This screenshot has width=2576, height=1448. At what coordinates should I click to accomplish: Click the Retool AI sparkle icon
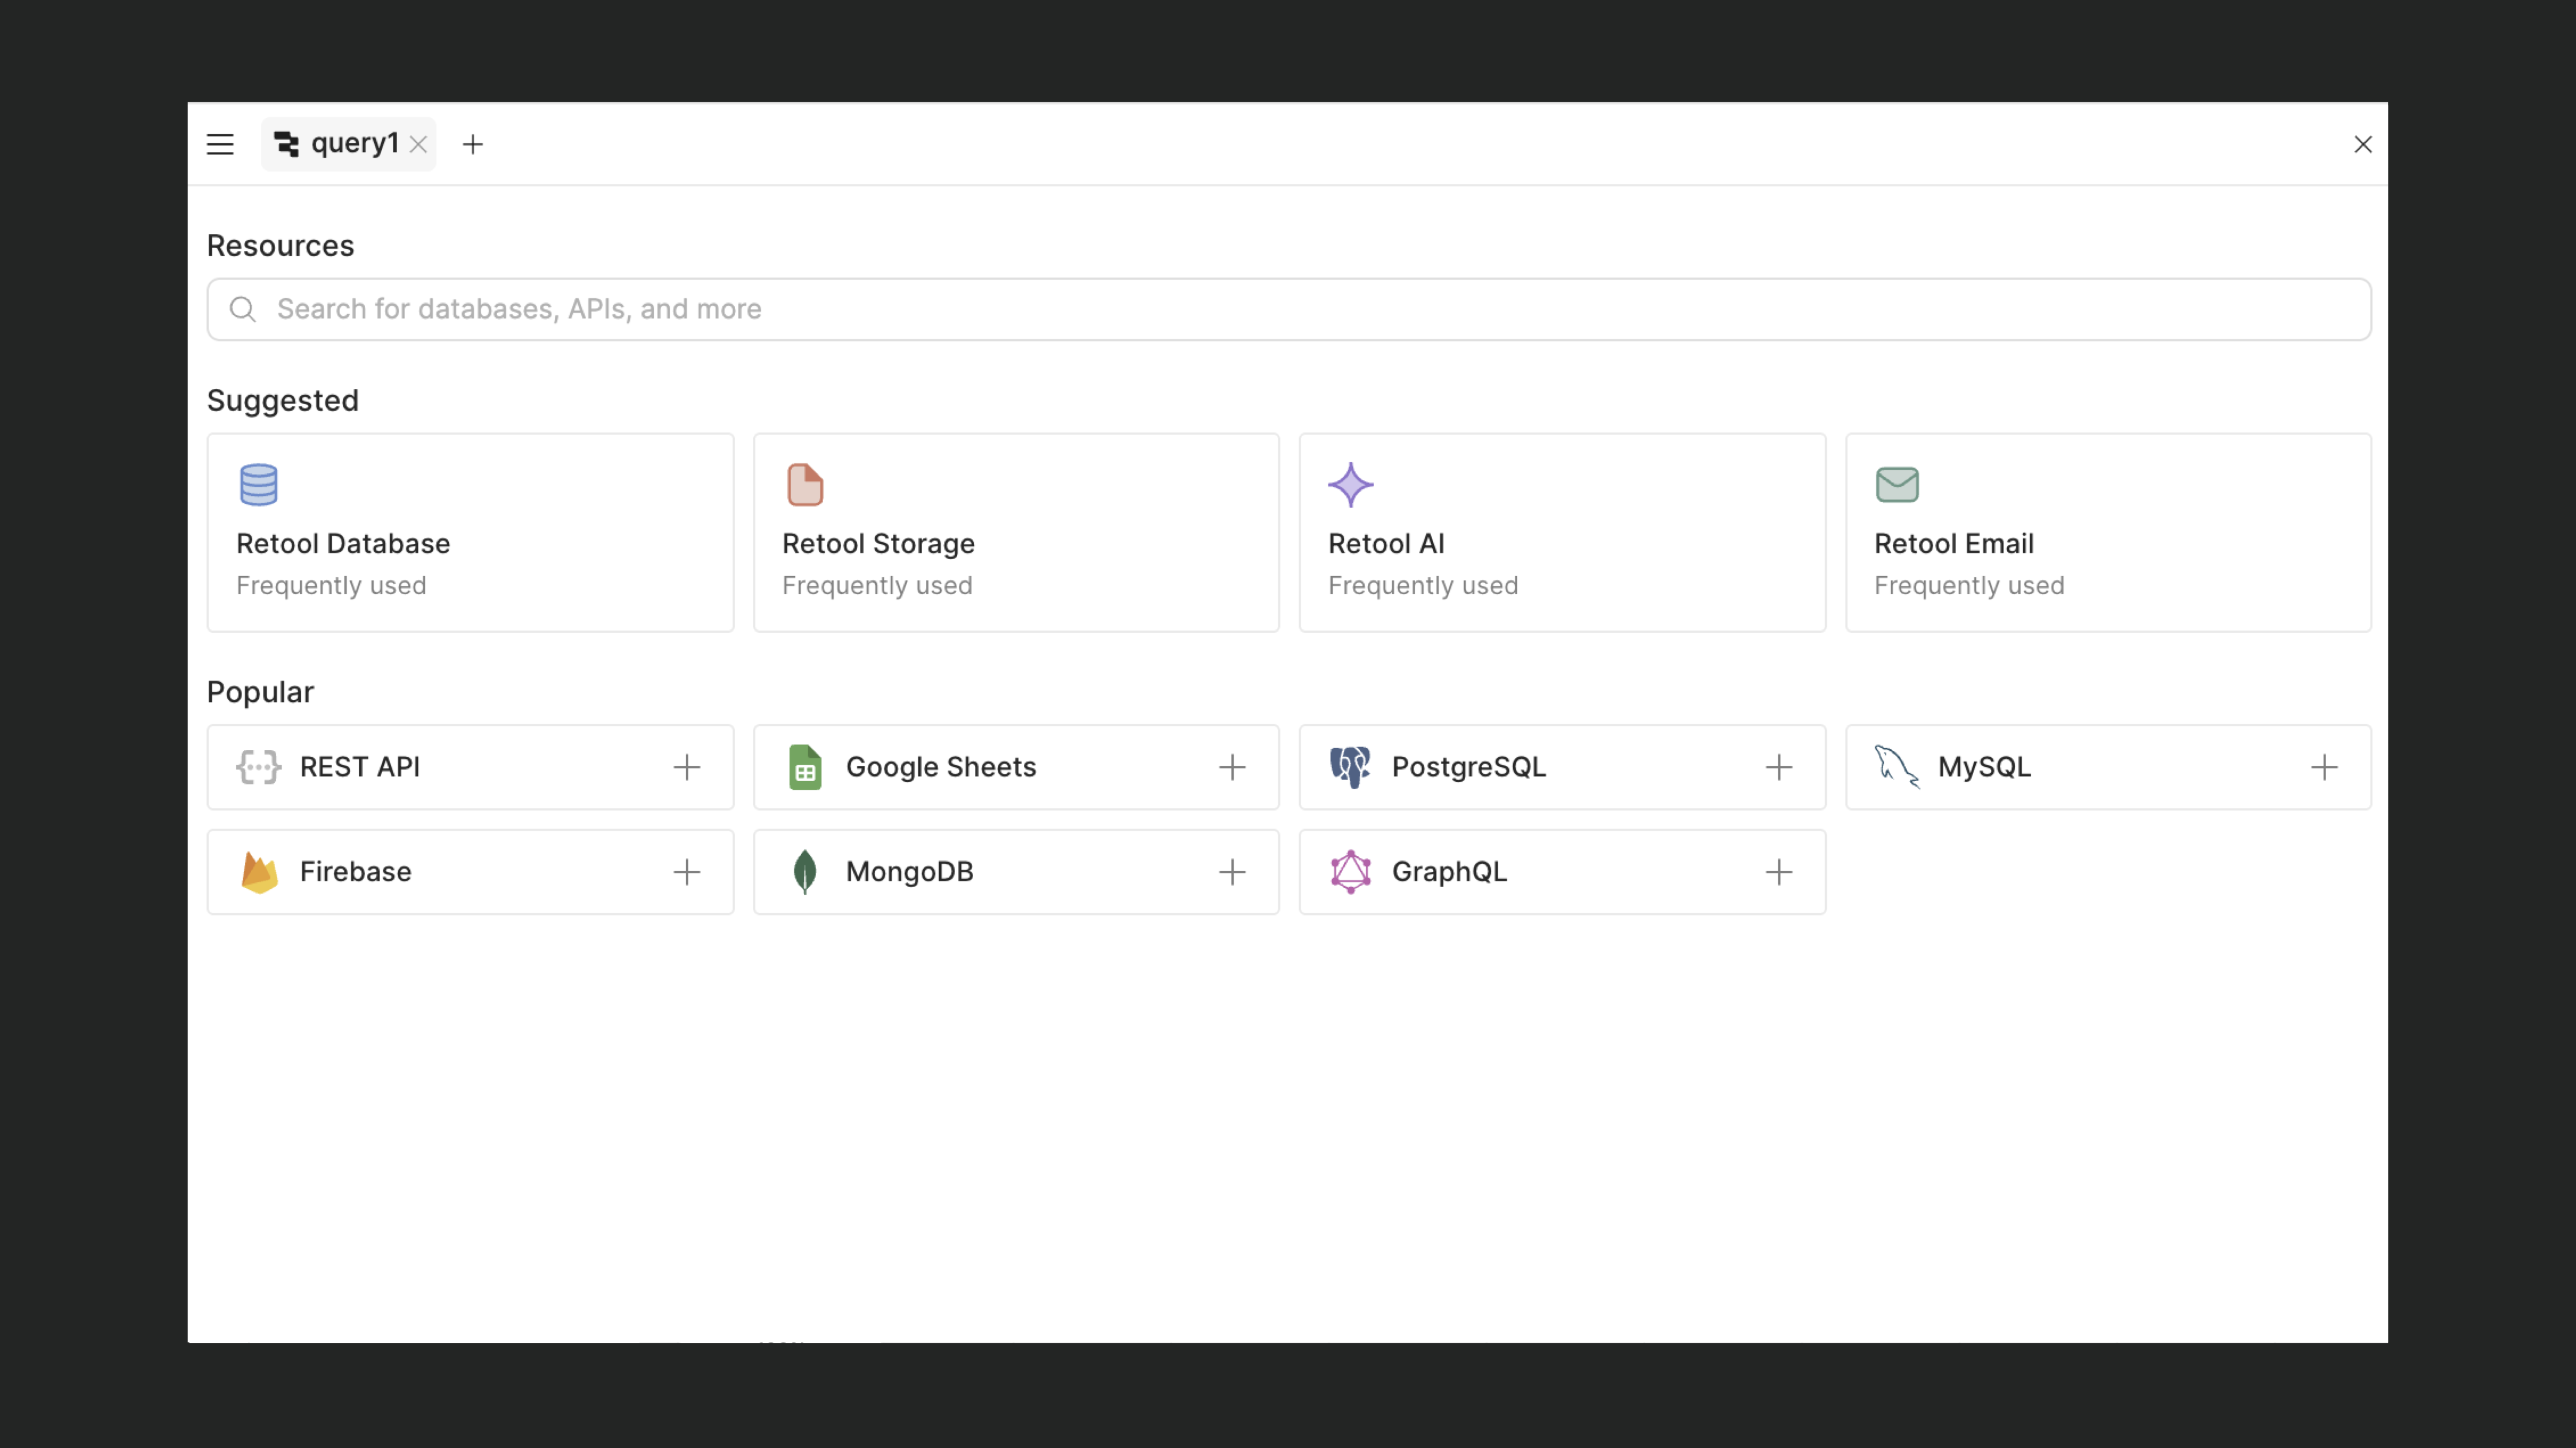(1350, 485)
